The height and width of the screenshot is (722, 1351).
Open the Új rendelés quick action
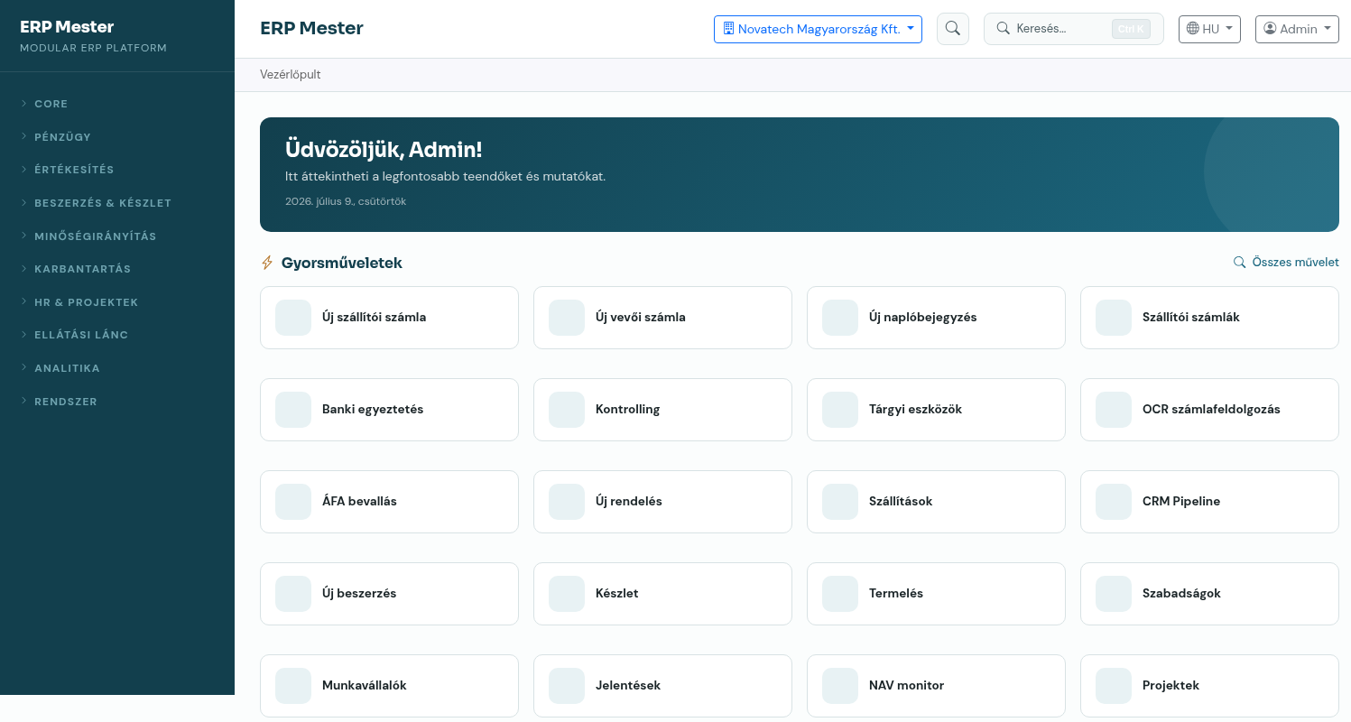(x=662, y=502)
